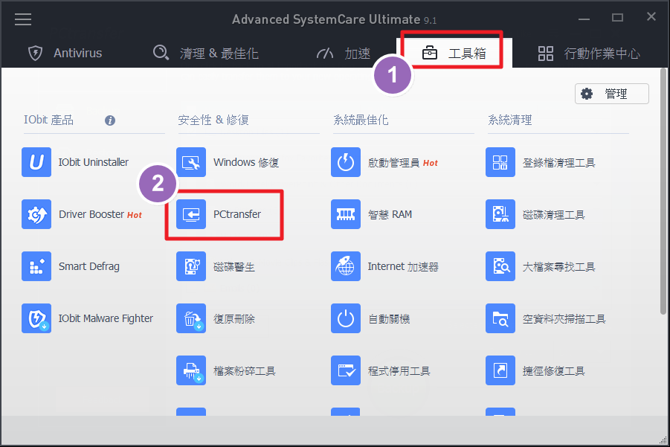670x447 pixels.
Task: Launch the Smart Defrag icon
Action: [x=36, y=266]
